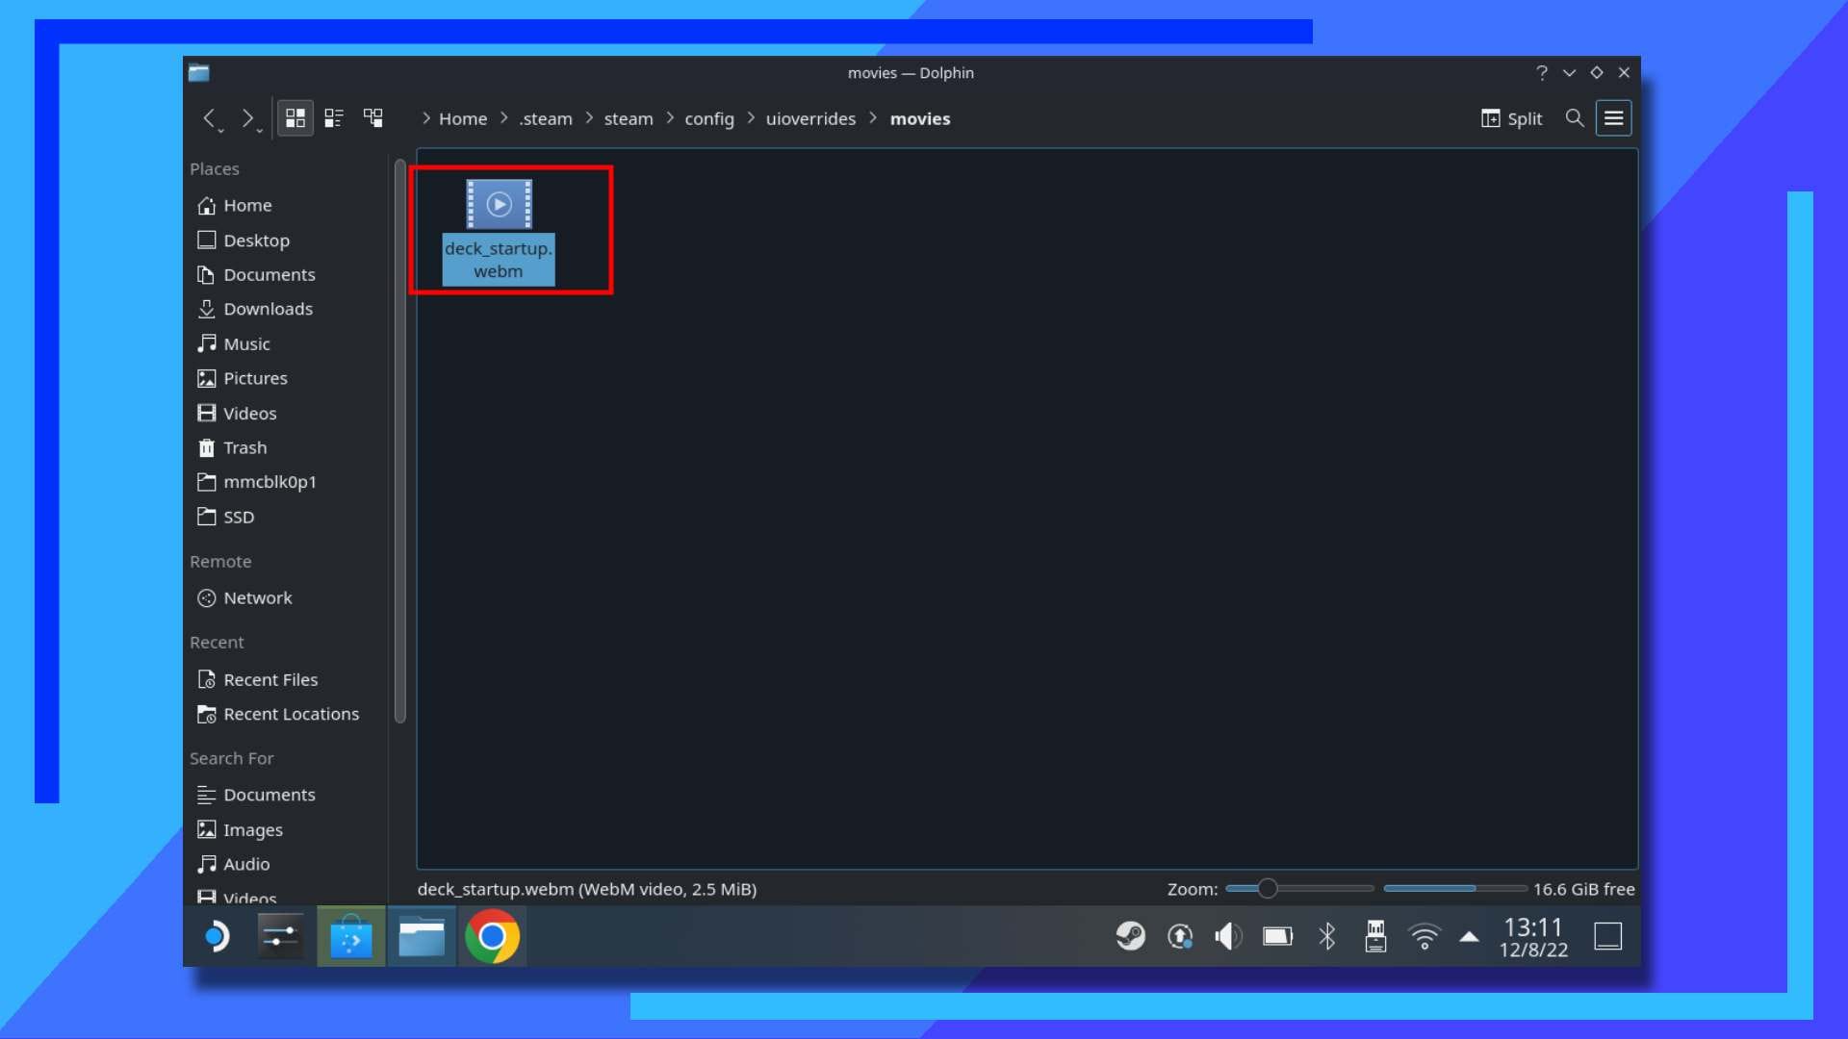Open Downloads in Places panel

[268, 309]
